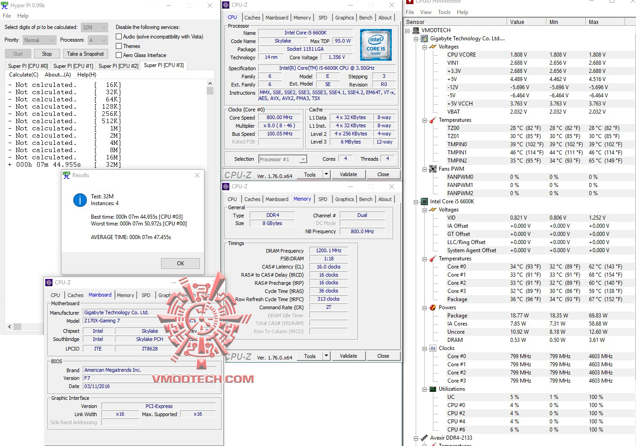
Task: Click OK in the Results dialog
Action: click(180, 264)
